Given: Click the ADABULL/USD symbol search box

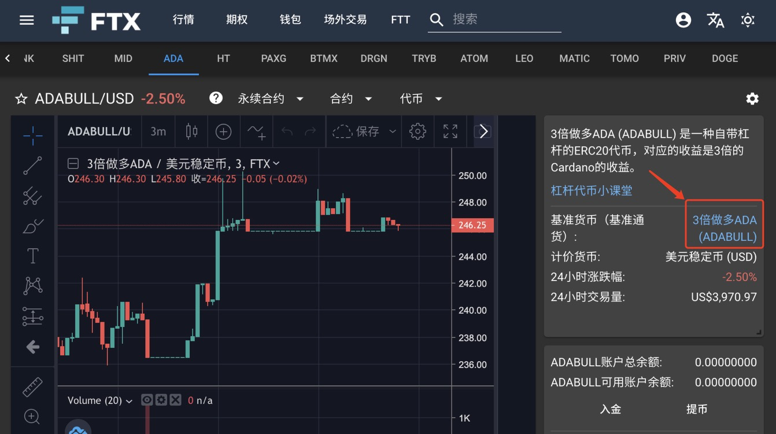Looking at the screenshot, I should [x=99, y=131].
